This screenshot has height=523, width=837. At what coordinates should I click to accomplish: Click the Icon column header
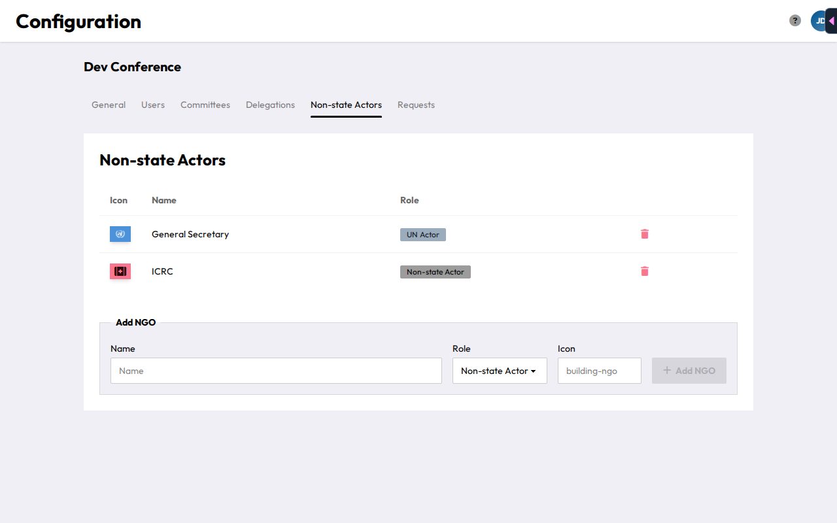point(118,200)
